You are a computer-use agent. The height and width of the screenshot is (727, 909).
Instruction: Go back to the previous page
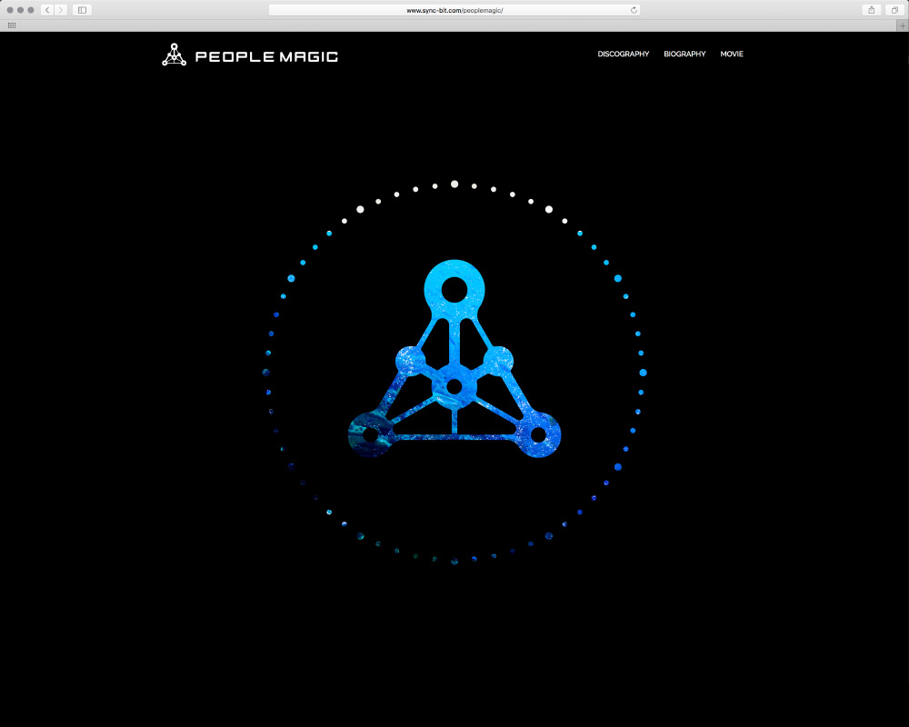pyautogui.click(x=47, y=10)
